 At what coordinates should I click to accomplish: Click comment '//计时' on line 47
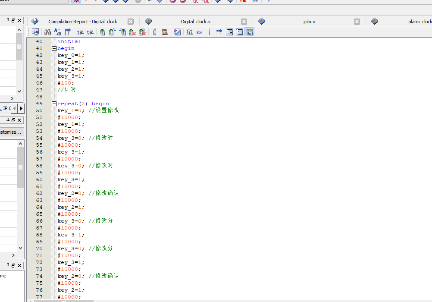[x=66, y=90]
